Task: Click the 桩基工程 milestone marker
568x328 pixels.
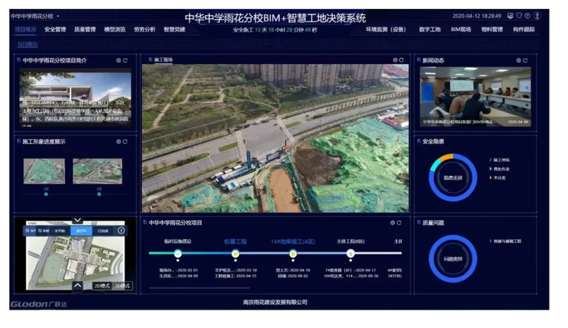Action: click(235, 253)
